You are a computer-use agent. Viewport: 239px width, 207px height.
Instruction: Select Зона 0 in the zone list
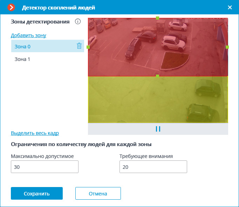pyautogui.click(x=22, y=46)
